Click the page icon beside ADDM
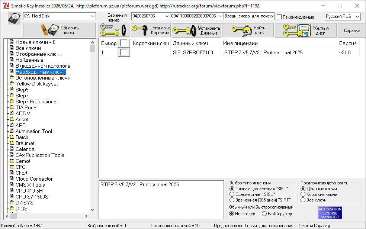This screenshot has height=229, width=366. point(12,113)
